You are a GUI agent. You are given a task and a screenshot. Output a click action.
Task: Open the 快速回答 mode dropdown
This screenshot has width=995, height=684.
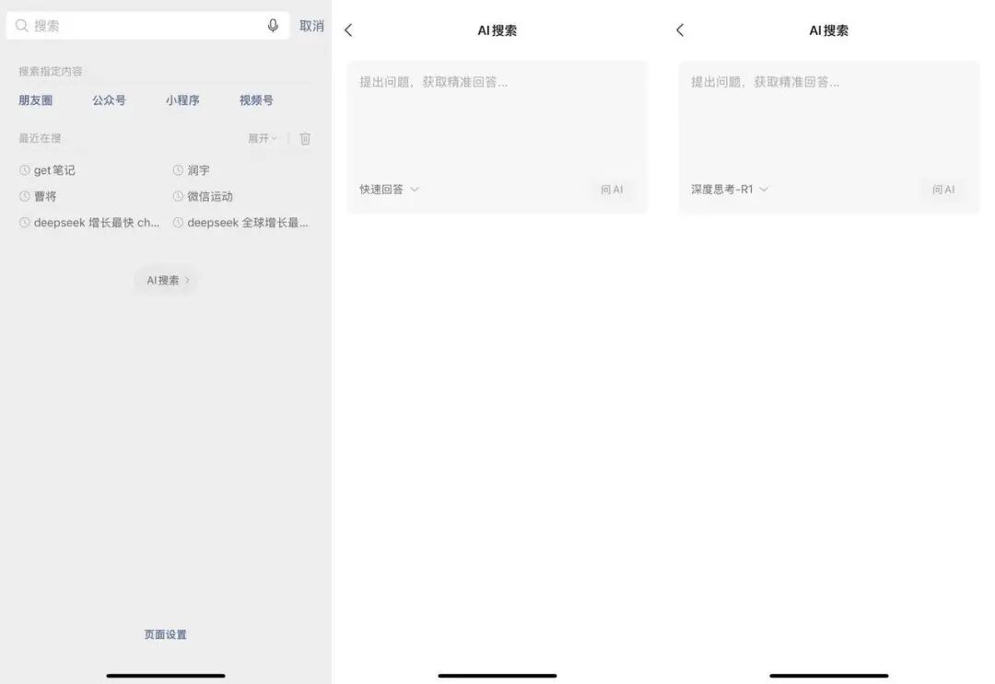[389, 189]
